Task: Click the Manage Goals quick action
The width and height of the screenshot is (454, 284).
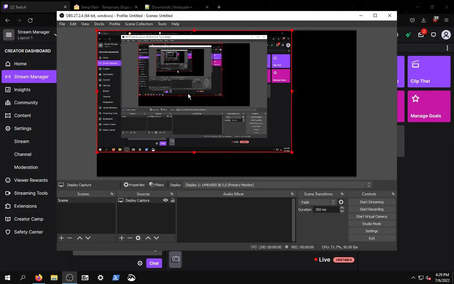Action: pos(429,106)
